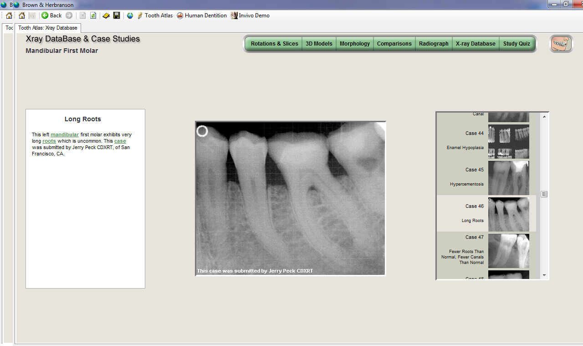Select the Tooth Atlas: Xray Database tab
Image resolution: width=583 pixels, height=346 pixels.
tap(48, 28)
